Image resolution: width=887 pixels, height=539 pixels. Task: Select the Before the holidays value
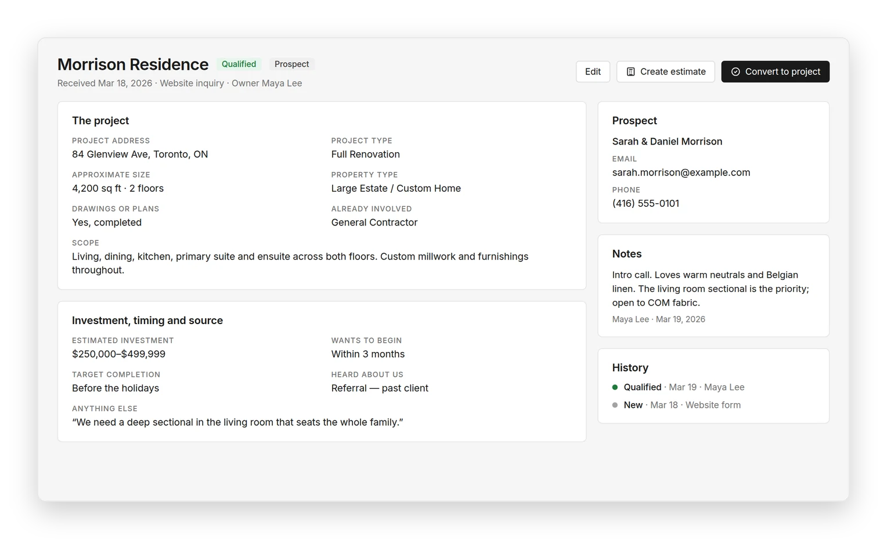click(x=116, y=388)
